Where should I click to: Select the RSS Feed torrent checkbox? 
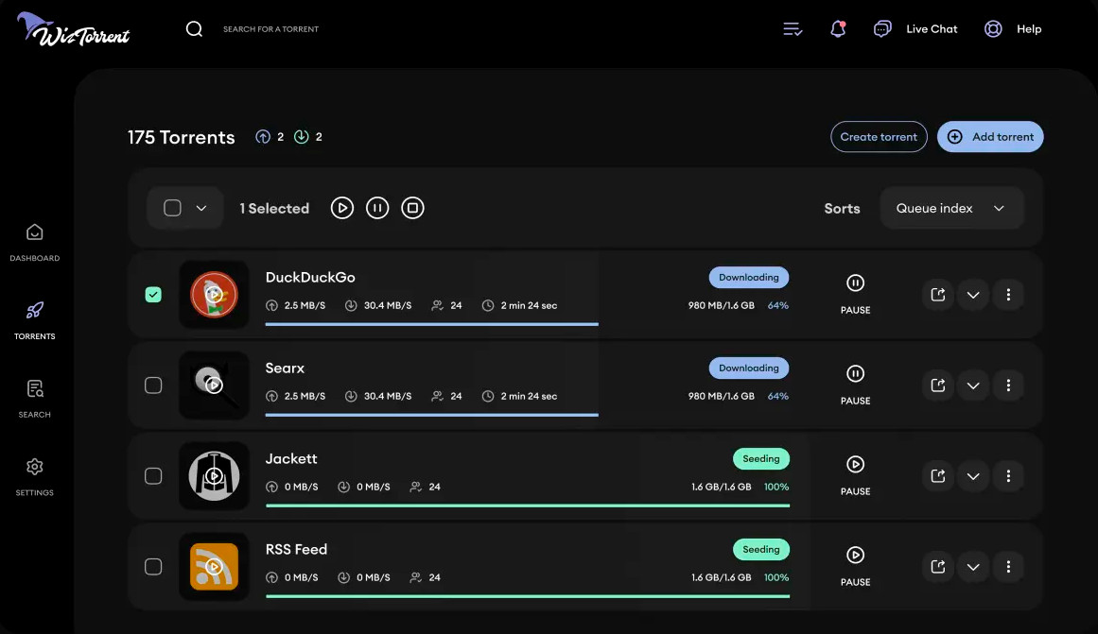(153, 566)
